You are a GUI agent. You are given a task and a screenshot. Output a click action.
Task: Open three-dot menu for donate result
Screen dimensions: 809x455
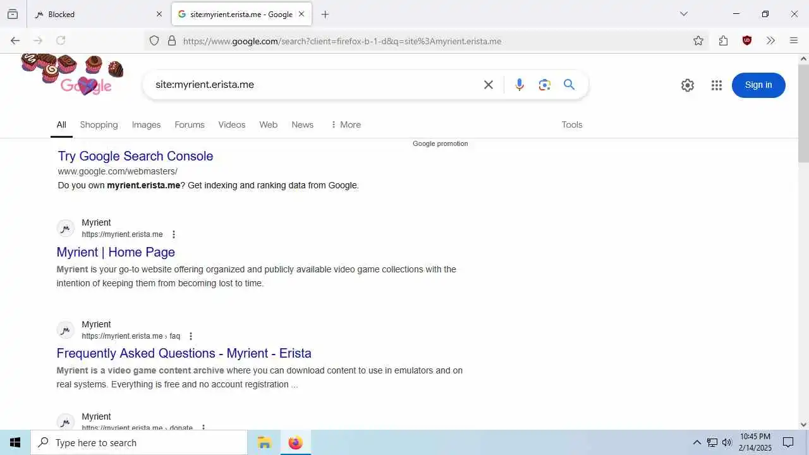click(204, 427)
